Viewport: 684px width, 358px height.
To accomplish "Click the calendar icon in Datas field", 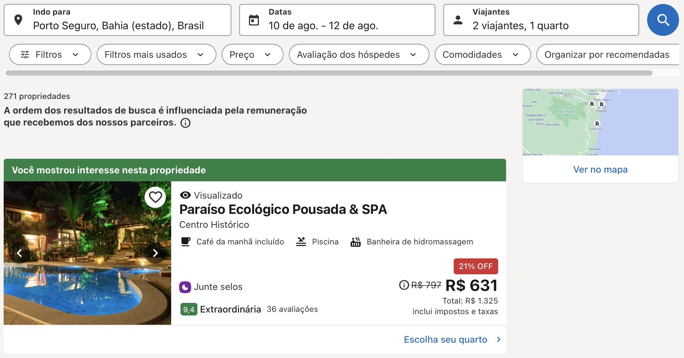I will (254, 20).
